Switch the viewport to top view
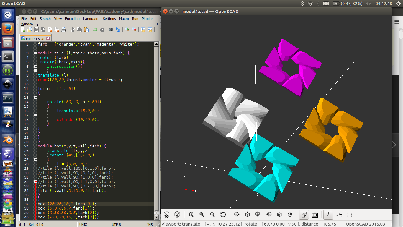Image resolution: width=403 pixels, height=227 pixels. coord(247,214)
